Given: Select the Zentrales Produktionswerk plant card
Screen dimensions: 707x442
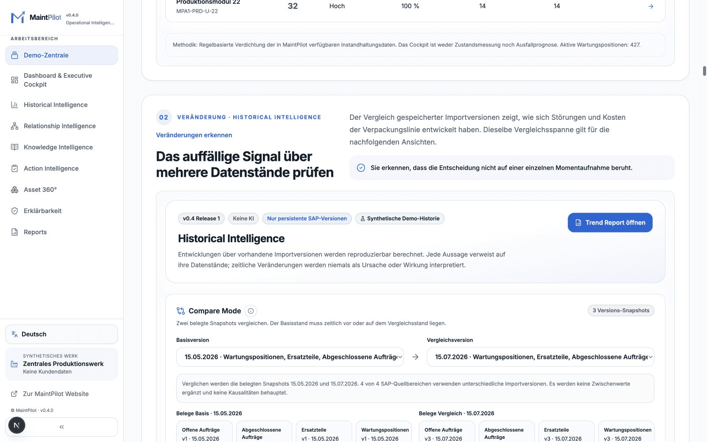Looking at the screenshot, I should (x=61, y=364).
